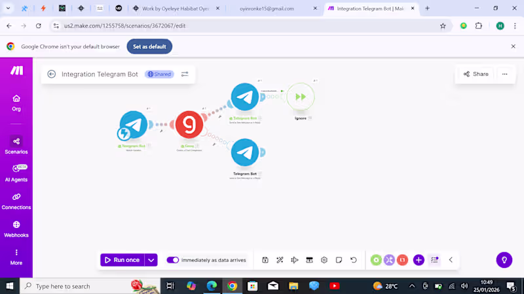Click the Ignore module label
The image size is (524, 294).
[301, 118]
